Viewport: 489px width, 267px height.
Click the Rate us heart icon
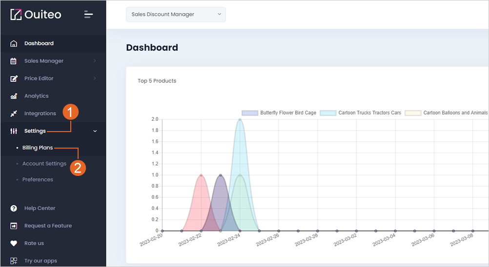pyautogui.click(x=13, y=243)
